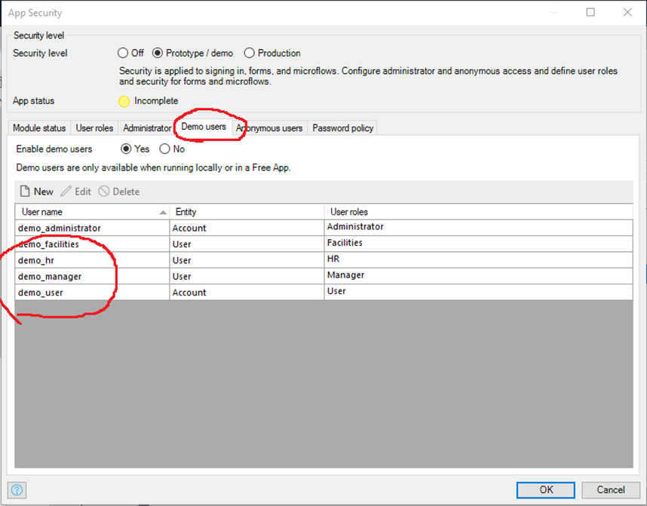The height and width of the screenshot is (506, 647).
Task: Select the demo_facilities user row
Action: click(x=323, y=244)
